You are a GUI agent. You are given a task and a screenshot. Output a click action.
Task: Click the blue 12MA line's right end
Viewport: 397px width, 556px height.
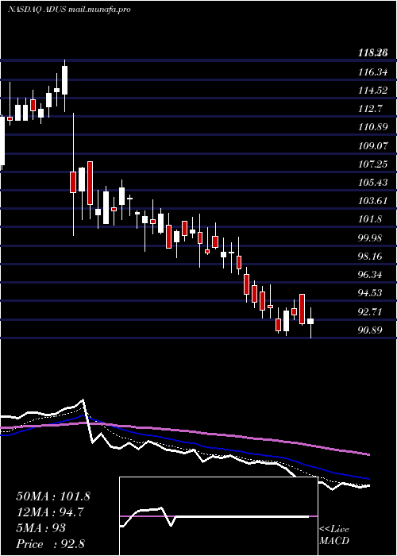368,478
